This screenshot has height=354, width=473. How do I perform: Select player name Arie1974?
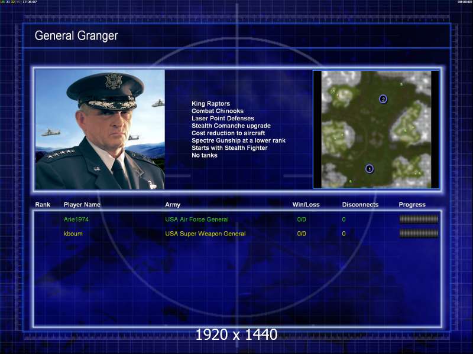[76, 219]
